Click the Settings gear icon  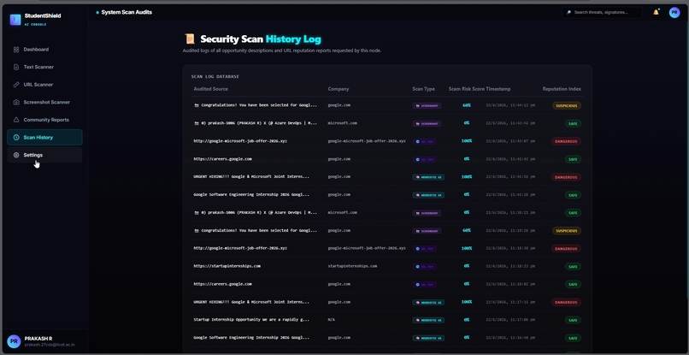pyautogui.click(x=16, y=156)
